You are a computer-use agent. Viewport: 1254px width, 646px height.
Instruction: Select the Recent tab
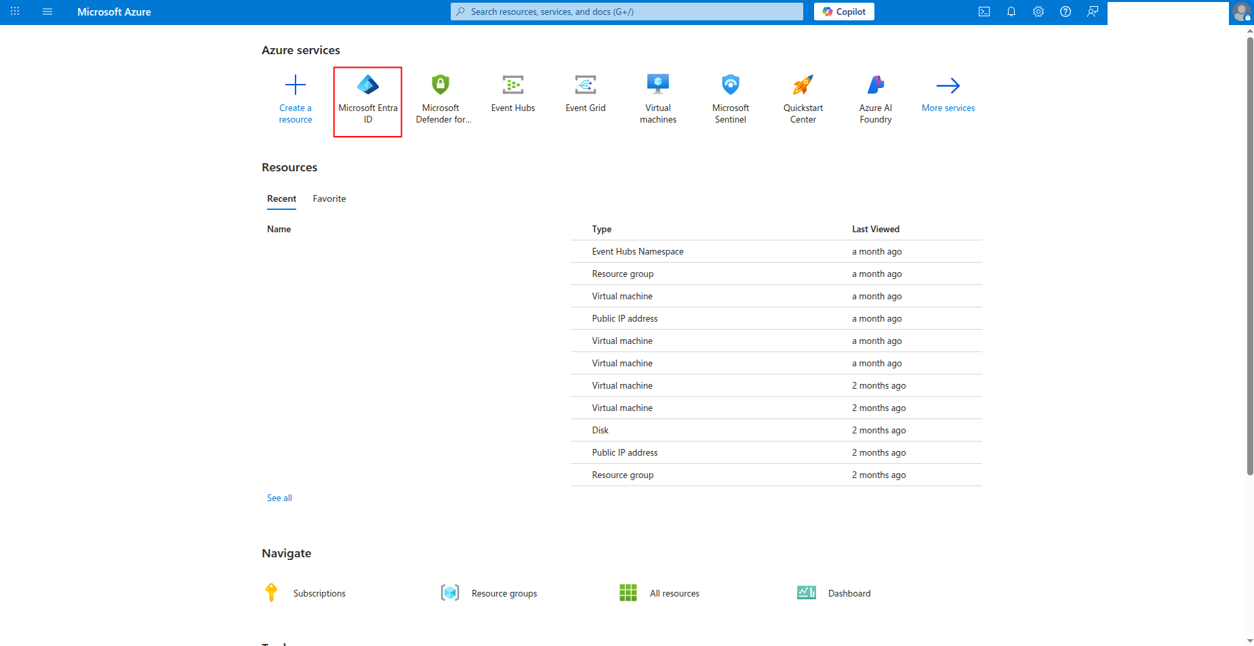282,198
